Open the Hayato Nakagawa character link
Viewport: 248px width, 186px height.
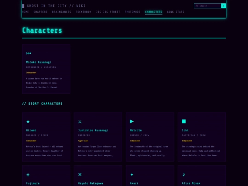[x=90, y=183]
